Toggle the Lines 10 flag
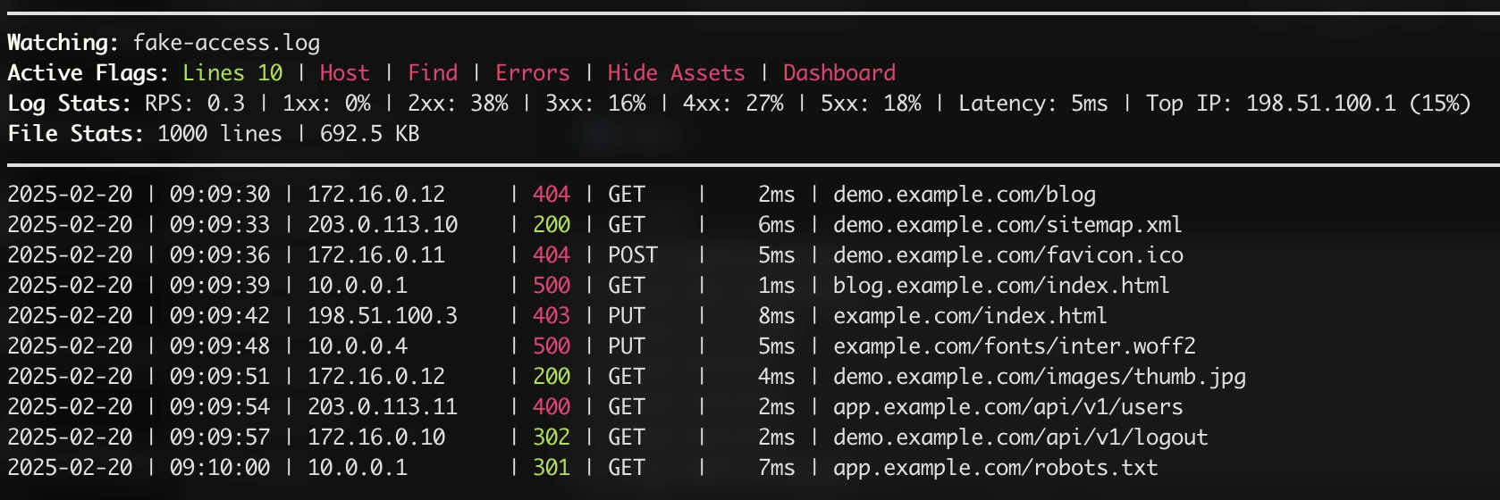This screenshot has width=1500, height=500. pos(232,73)
